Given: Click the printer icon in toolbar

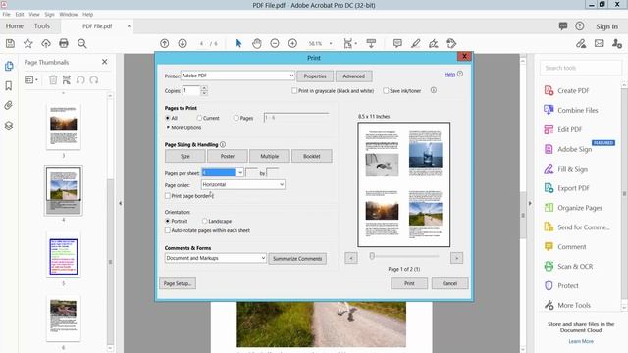Looking at the screenshot, I should click(64, 43).
